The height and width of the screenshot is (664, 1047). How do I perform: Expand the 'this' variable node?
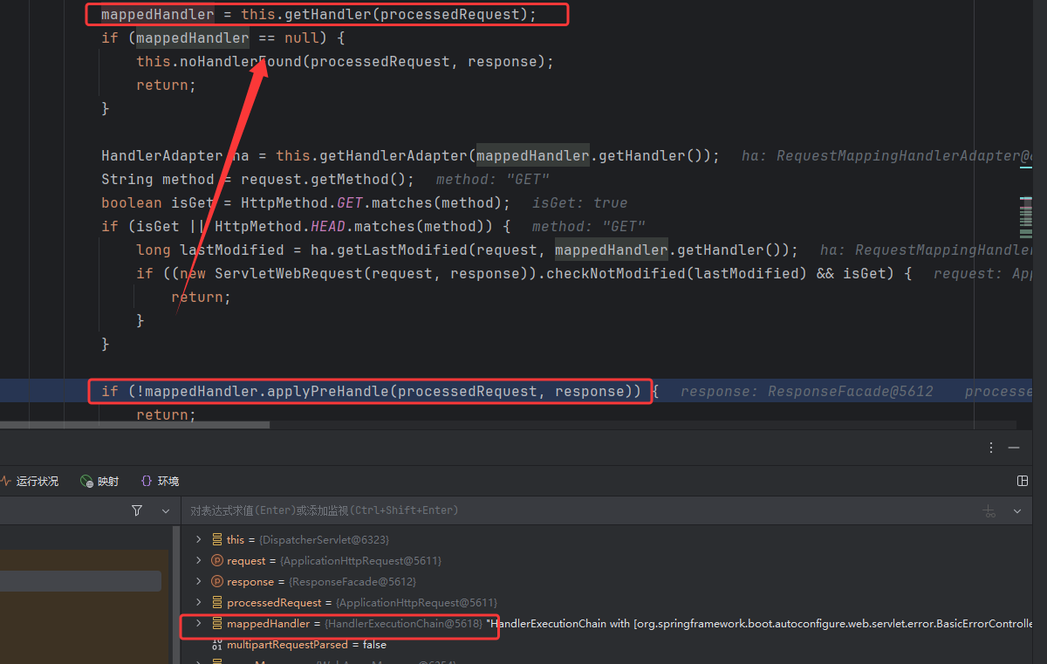(x=199, y=540)
